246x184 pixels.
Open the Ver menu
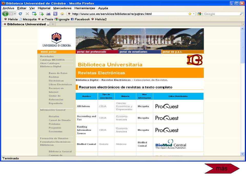coord(32,8)
